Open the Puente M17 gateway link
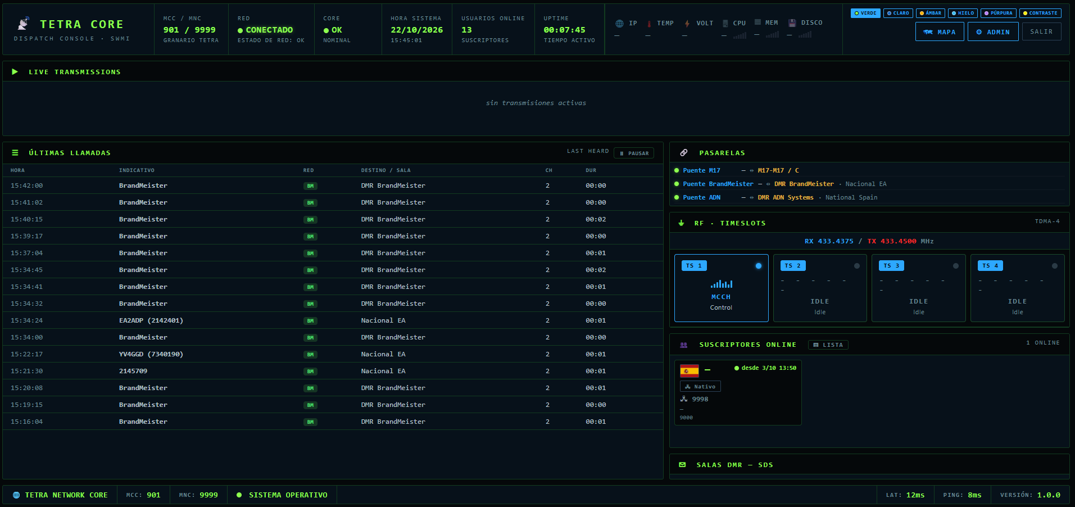This screenshot has width=1075, height=507. (x=701, y=170)
